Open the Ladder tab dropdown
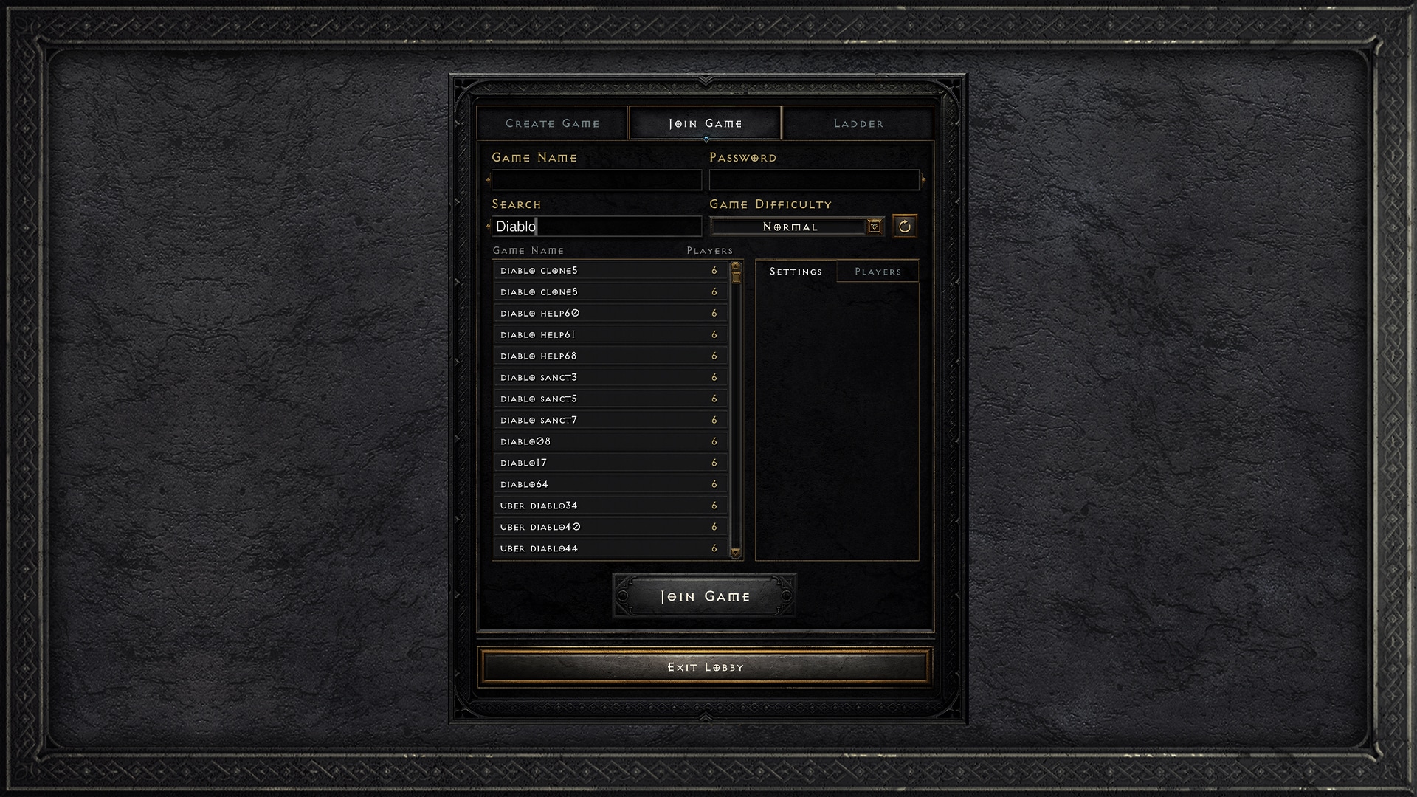 [858, 123]
